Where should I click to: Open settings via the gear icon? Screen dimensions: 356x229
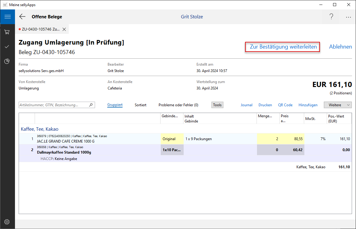[x=7, y=222]
